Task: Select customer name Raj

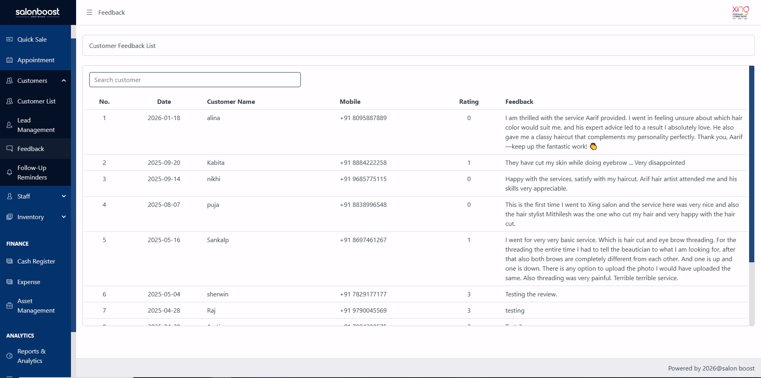Action: pos(211,311)
